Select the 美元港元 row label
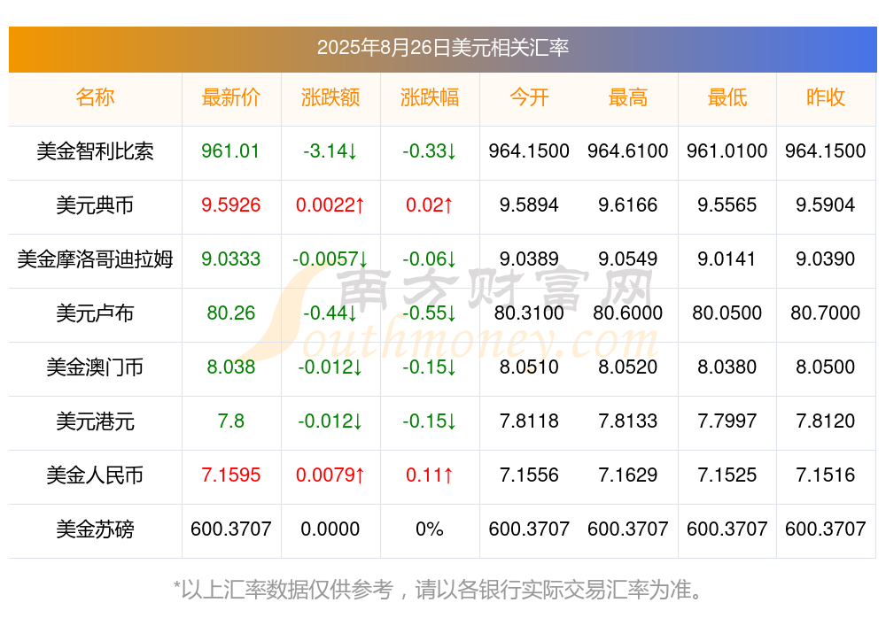886x618 pixels. pos(95,421)
